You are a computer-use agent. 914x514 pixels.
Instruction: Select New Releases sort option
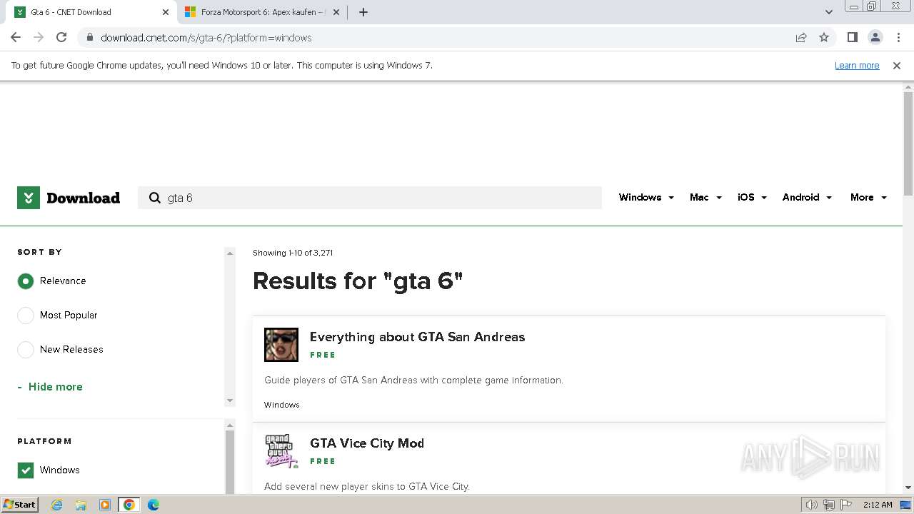pos(26,350)
